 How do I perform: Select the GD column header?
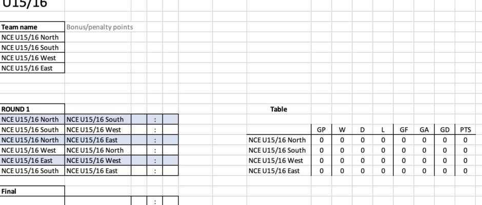pyautogui.click(x=445, y=130)
